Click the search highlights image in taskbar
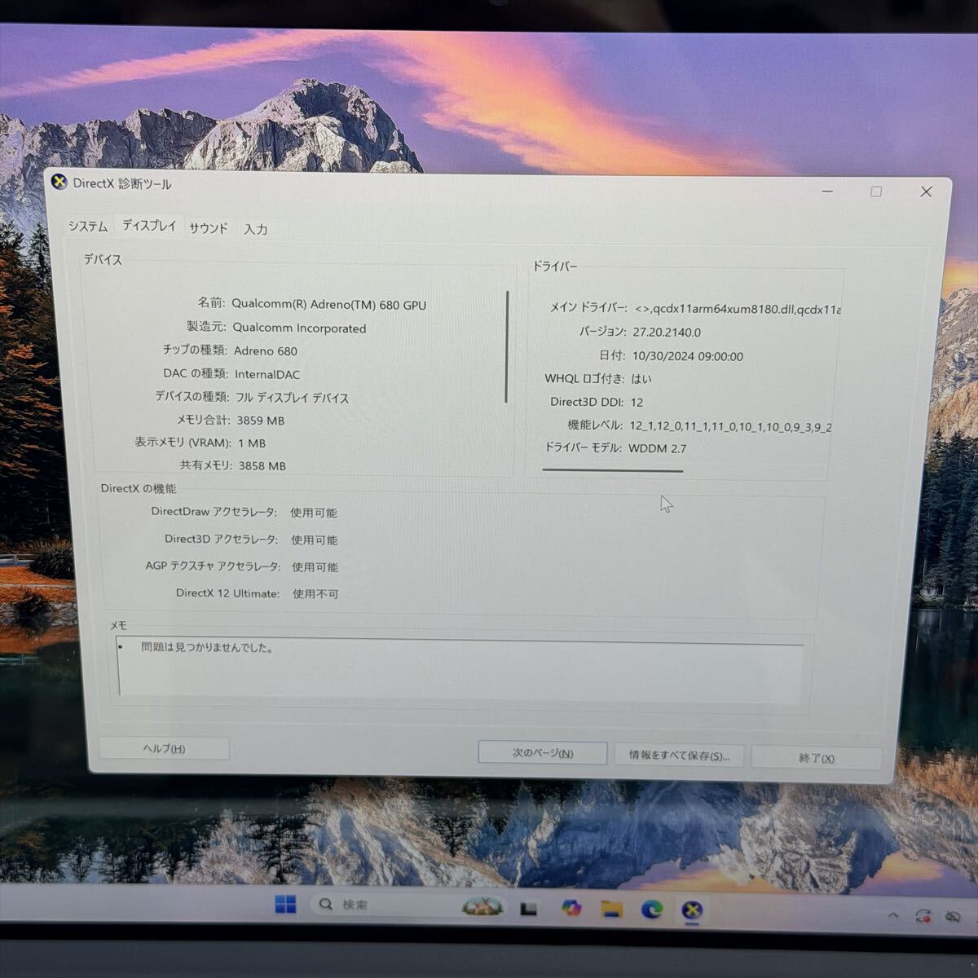This screenshot has width=978, height=978. point(482,905)
